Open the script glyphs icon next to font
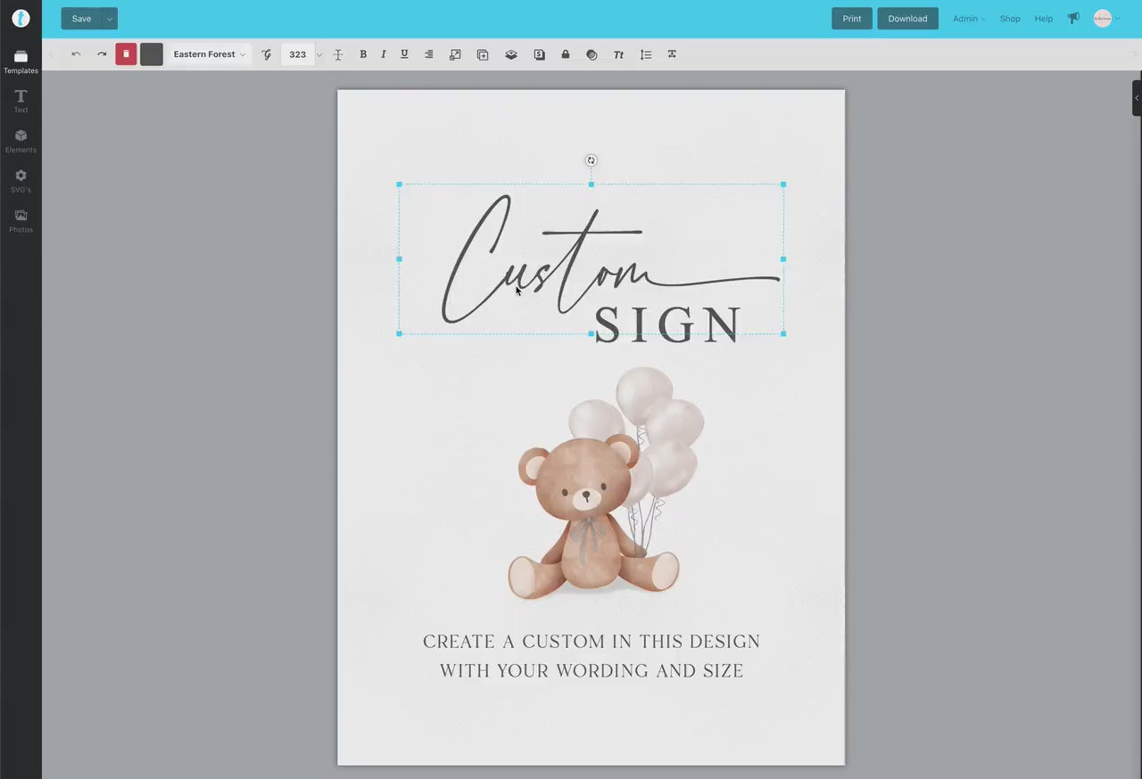 tap(266, 54)
